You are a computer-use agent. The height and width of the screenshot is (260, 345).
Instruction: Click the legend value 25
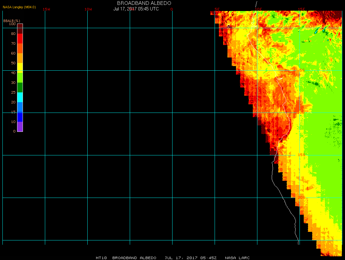pyautogui.click(x=13, y=92)
